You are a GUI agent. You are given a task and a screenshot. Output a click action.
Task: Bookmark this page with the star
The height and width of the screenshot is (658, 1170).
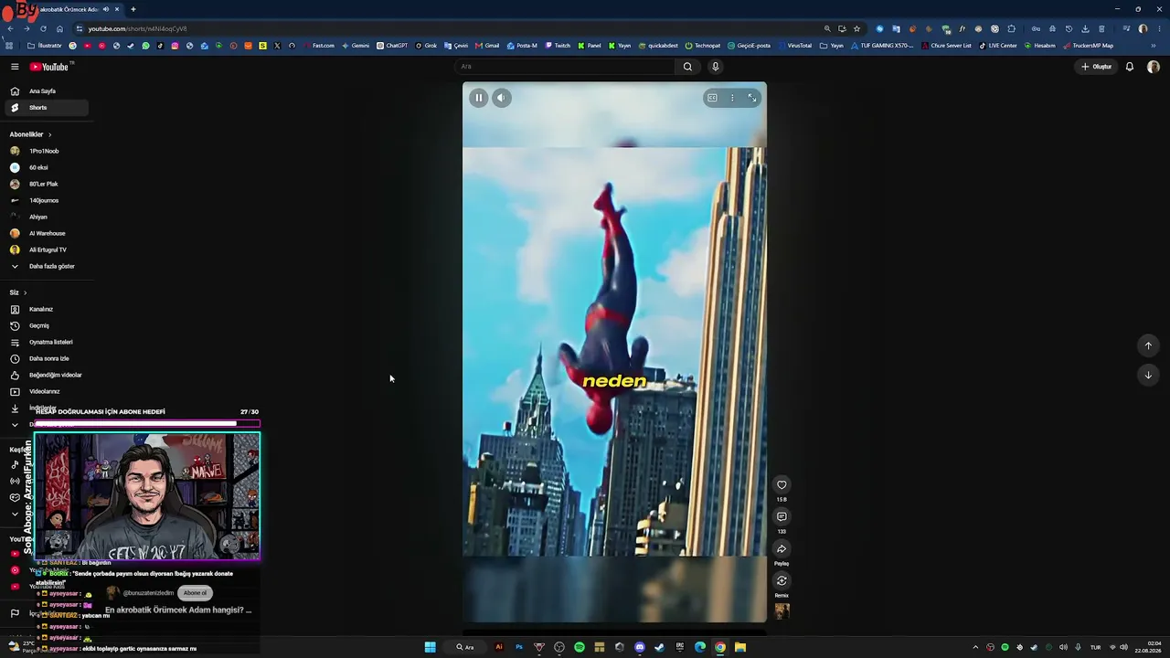[856, 28]
